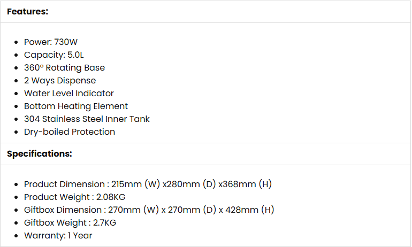Click 360° Rotating Base item
Viewport: 412px width, 247px height.
point(64,67)
